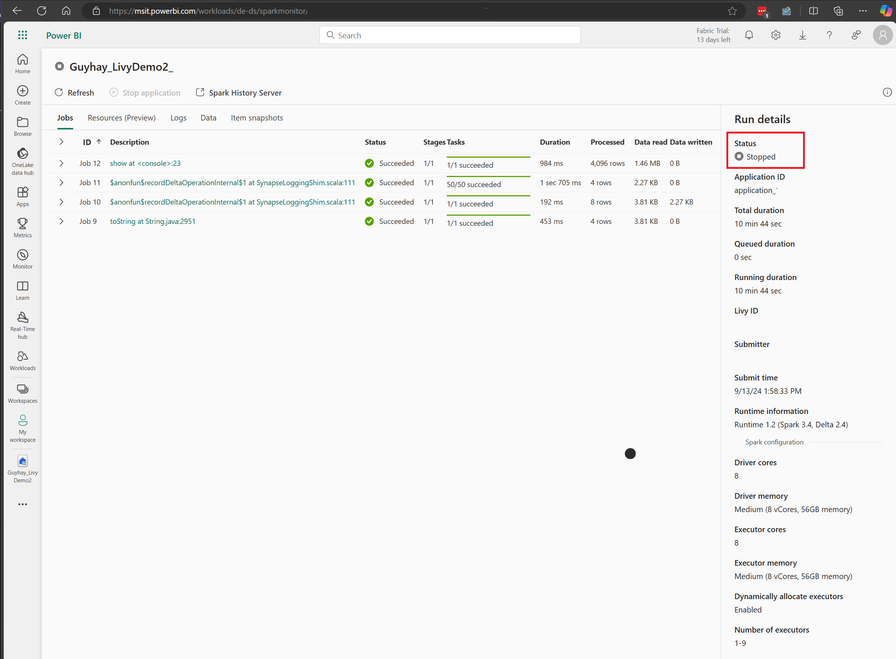Click Stop application button
Image resolution: width=896 pixels, height=659 pixels.
click(145, 93)
